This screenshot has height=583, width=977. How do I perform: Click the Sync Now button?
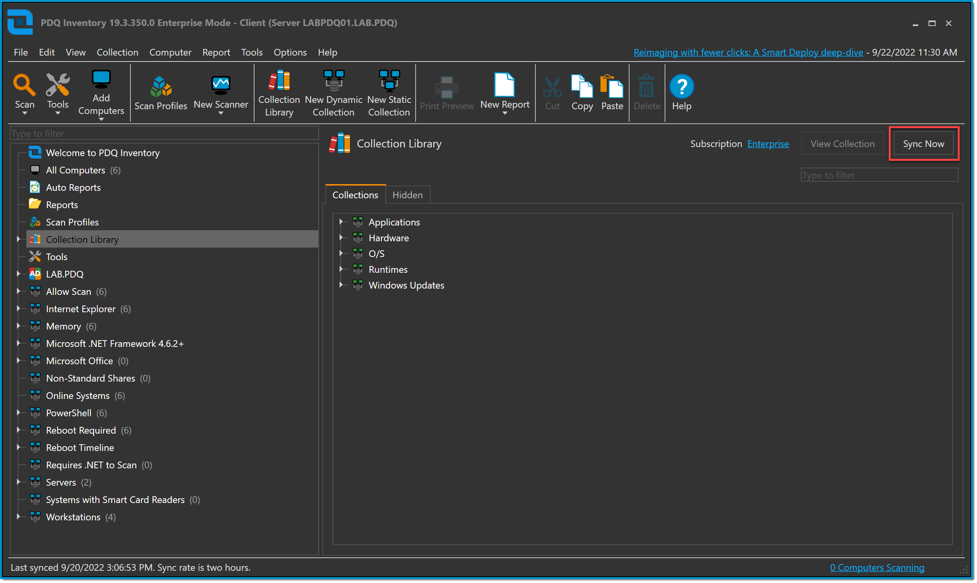point(923,144)
